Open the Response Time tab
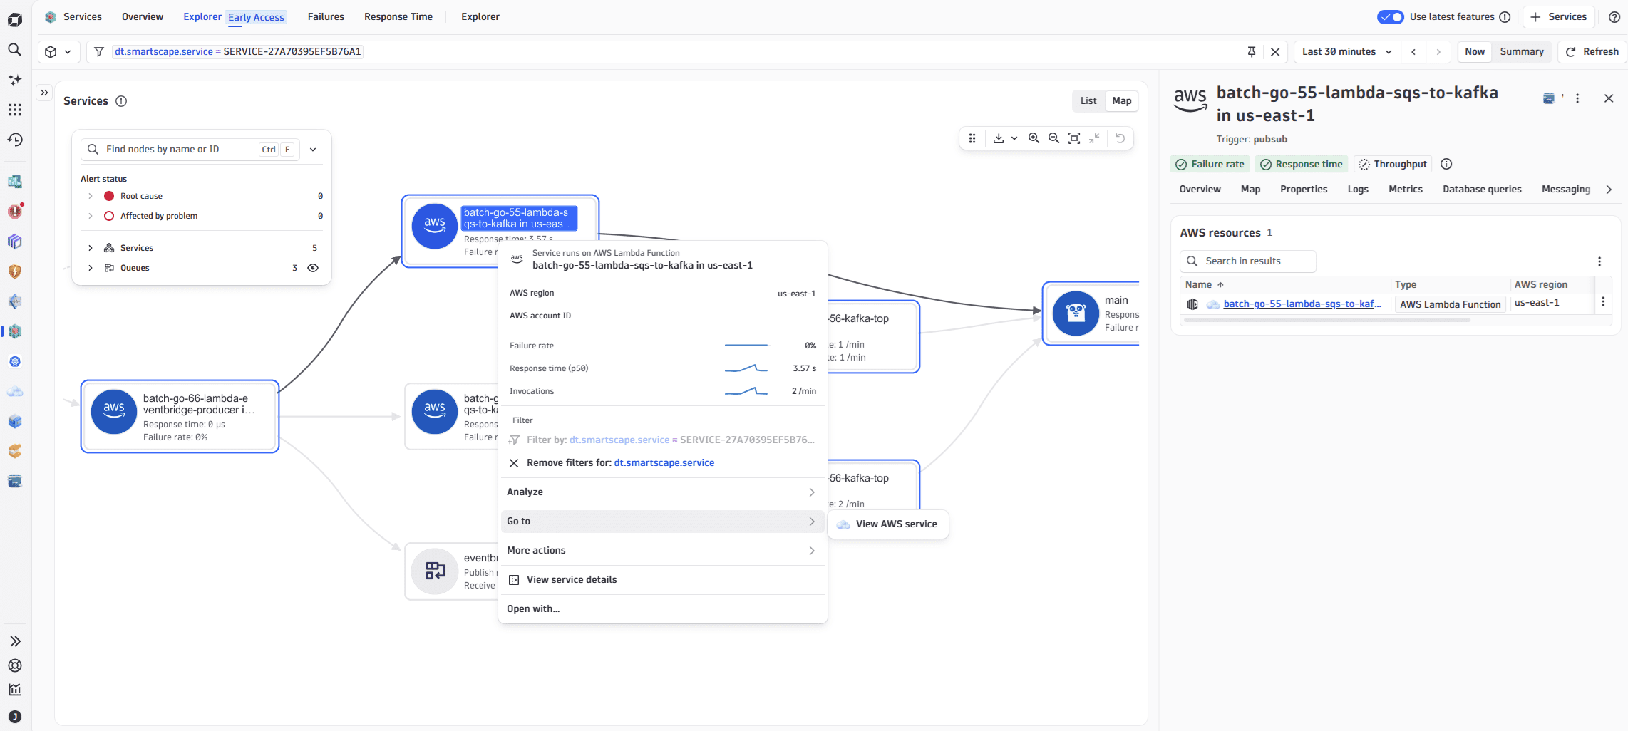The image size is (1628, 731). [x=398, y=17]
